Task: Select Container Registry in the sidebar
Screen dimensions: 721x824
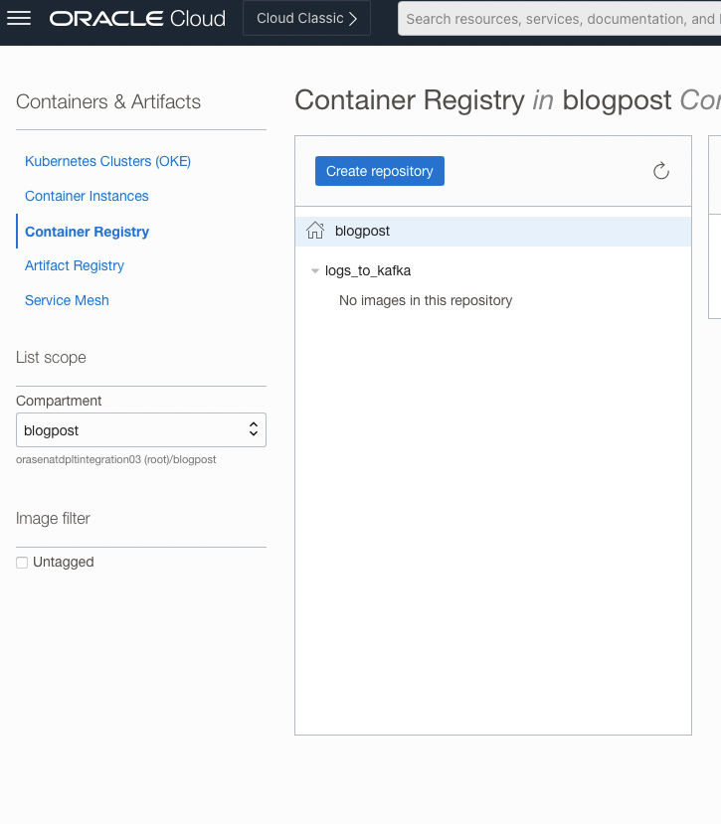Action: pyautogui.click(x=86, y=231)
